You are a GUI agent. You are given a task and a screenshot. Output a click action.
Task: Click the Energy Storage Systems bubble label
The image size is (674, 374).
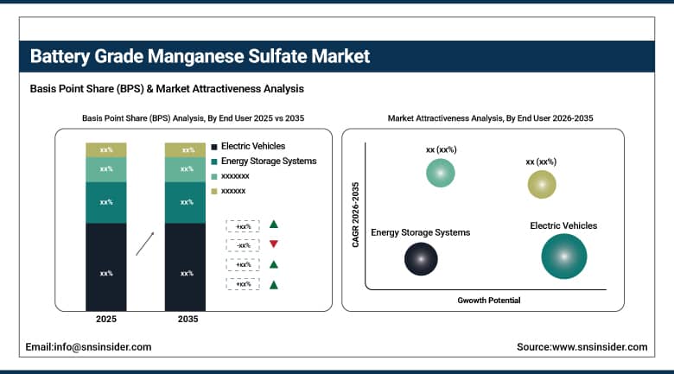[x=421, y=232]
